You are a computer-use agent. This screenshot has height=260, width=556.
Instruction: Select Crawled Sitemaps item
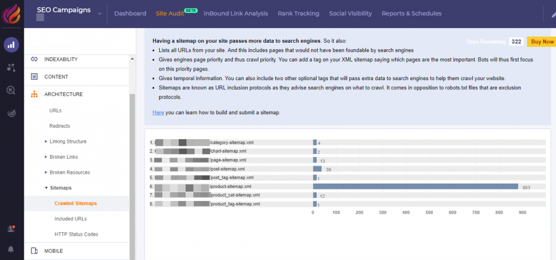[75, 204]
